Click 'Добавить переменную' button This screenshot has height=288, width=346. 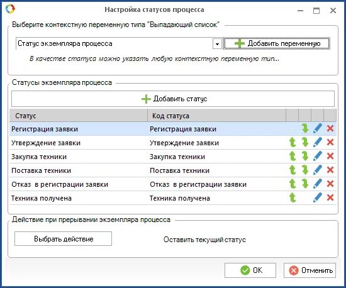(277, 43)
